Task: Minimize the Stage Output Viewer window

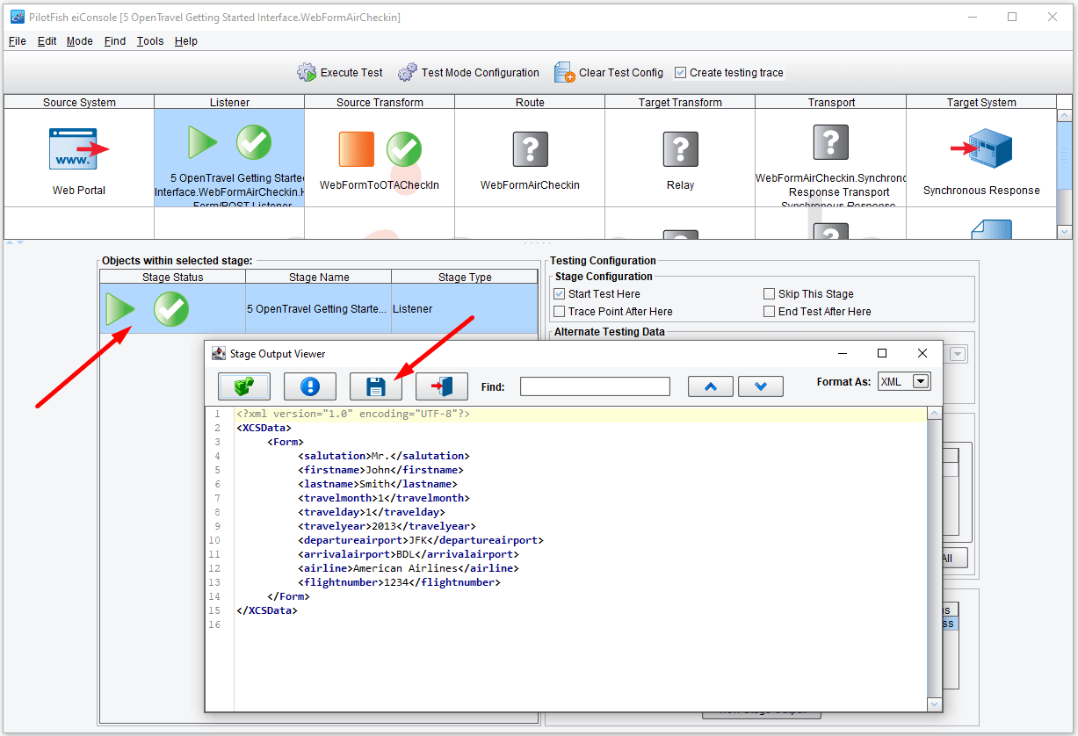Action: [842, 353]
